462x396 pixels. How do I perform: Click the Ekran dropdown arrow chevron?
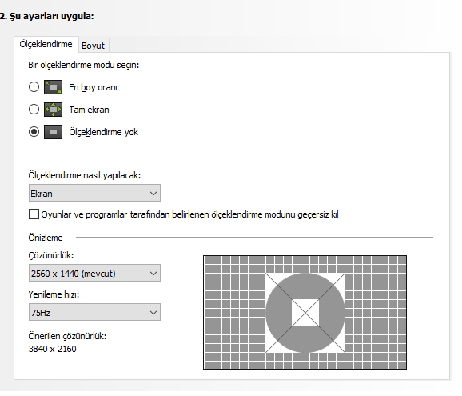pyautogui.click(x=153, y=194)
